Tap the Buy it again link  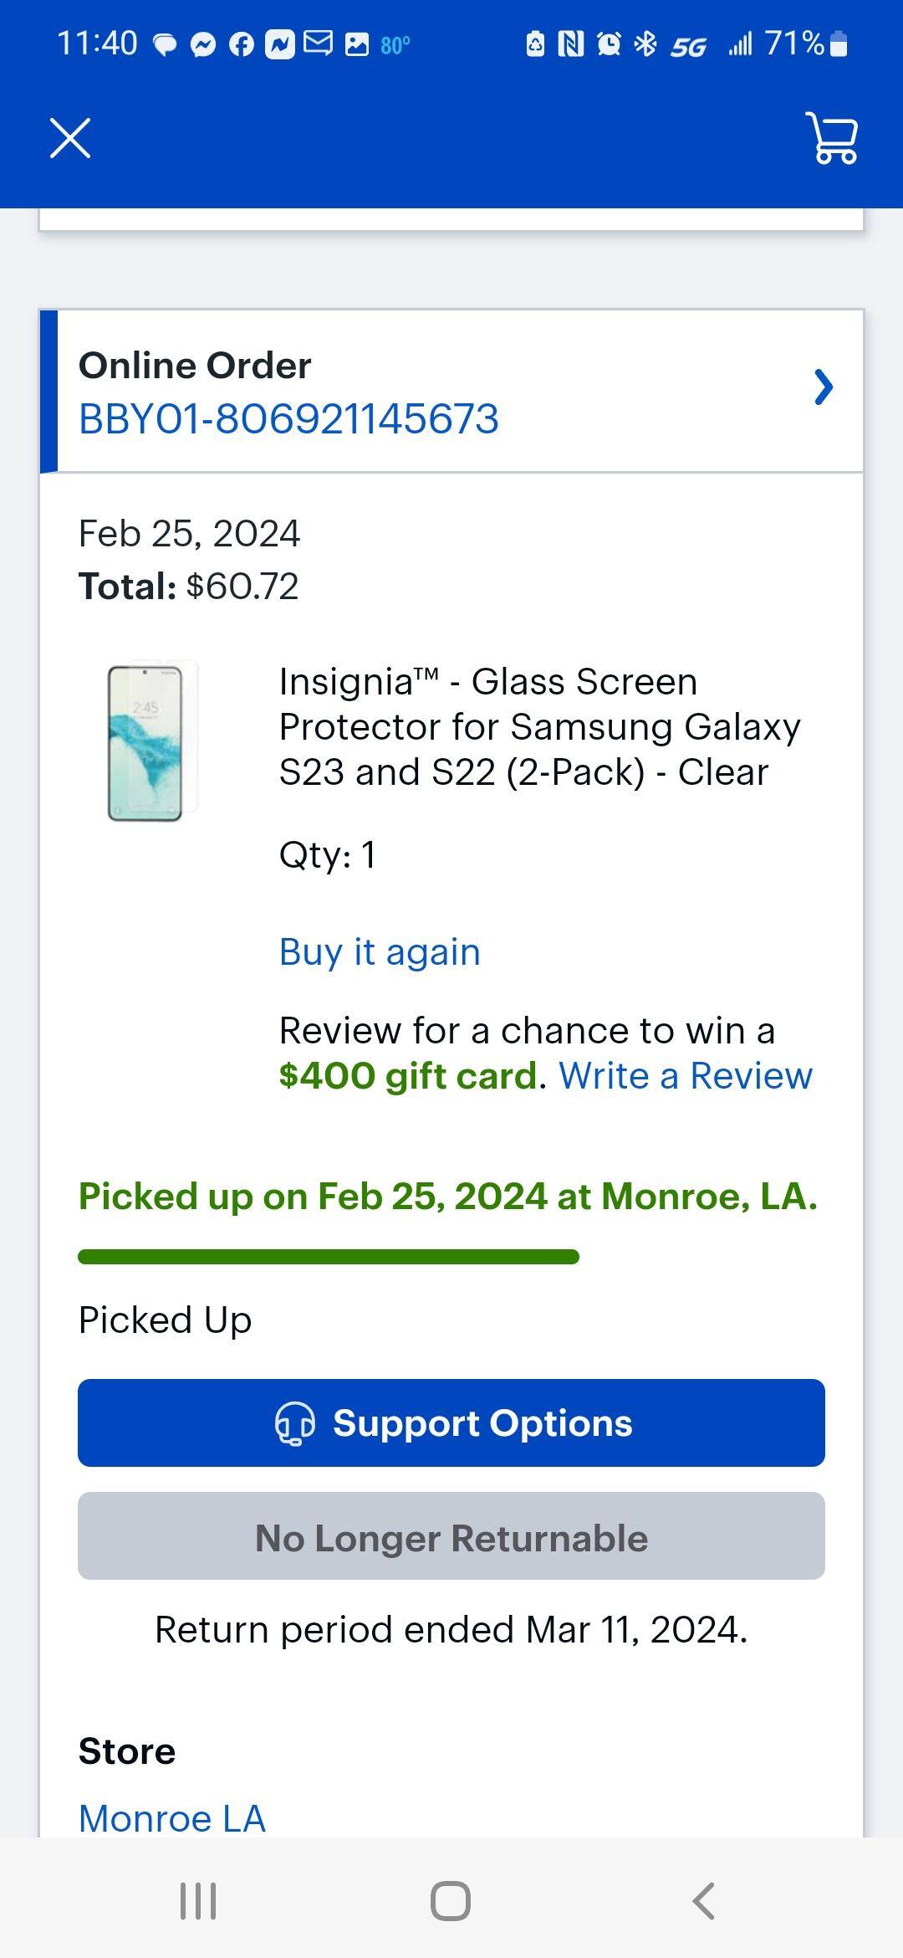(380, 952)
